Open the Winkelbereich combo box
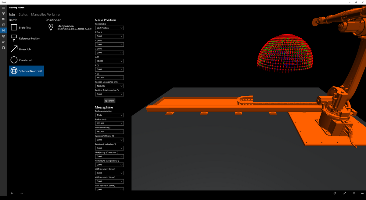Image resolution: width=366 pixels, height=200 pixels. pyautogui.click(x=109, y=132)
